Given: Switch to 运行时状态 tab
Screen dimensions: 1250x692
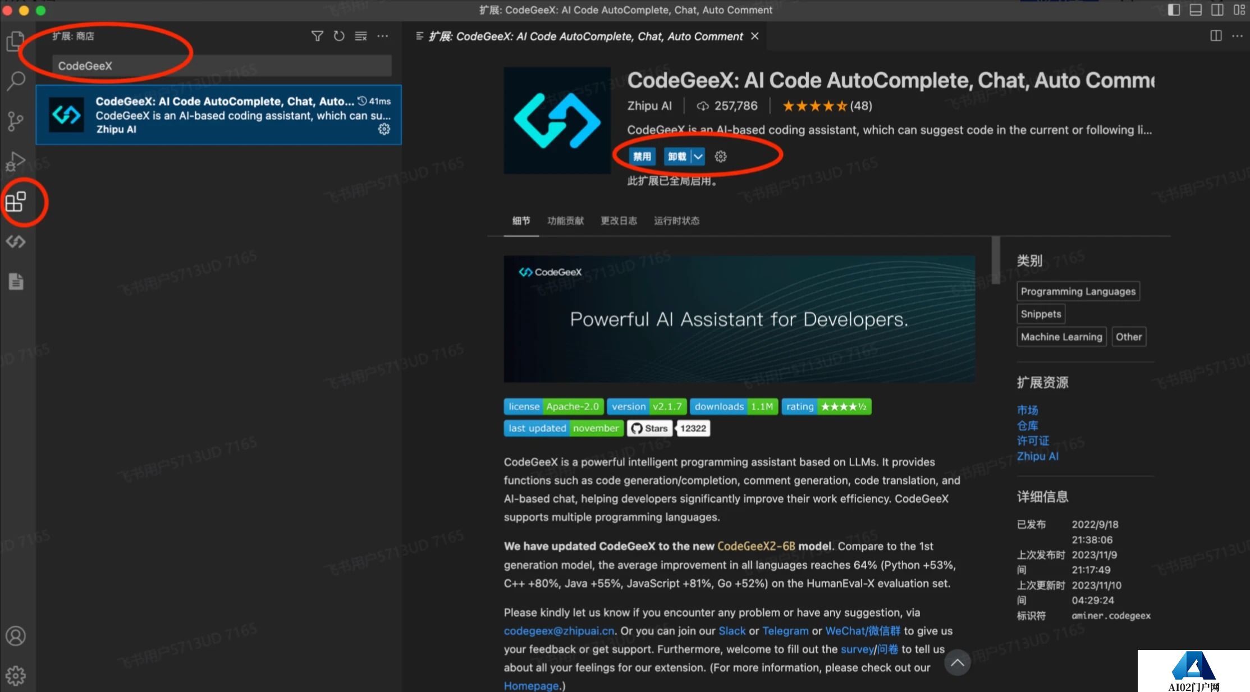Looking at the screenshot, I should point(676,221).
